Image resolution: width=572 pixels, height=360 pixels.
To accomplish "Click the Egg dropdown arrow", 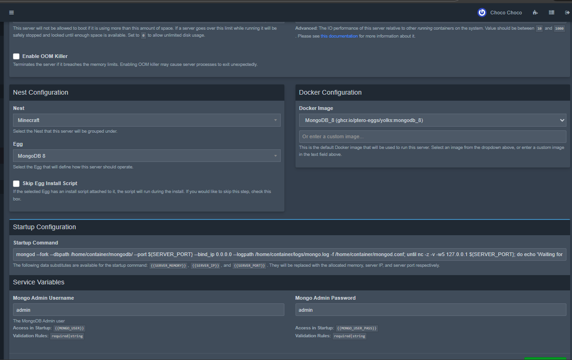I will pyautogui.click(x=276, y=156).
